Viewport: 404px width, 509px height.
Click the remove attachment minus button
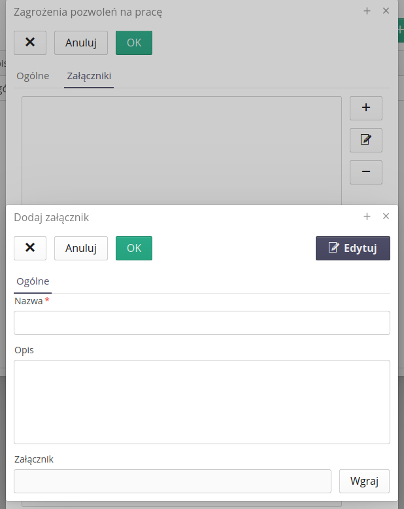coord(366,172)
